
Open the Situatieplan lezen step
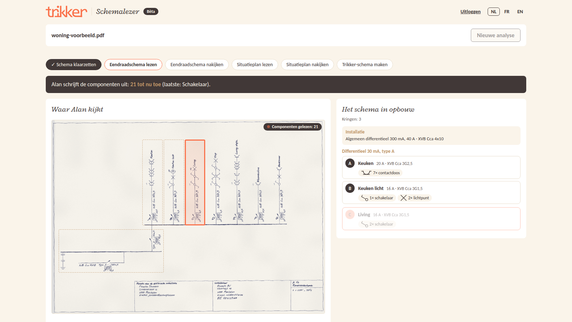[255, 65]
